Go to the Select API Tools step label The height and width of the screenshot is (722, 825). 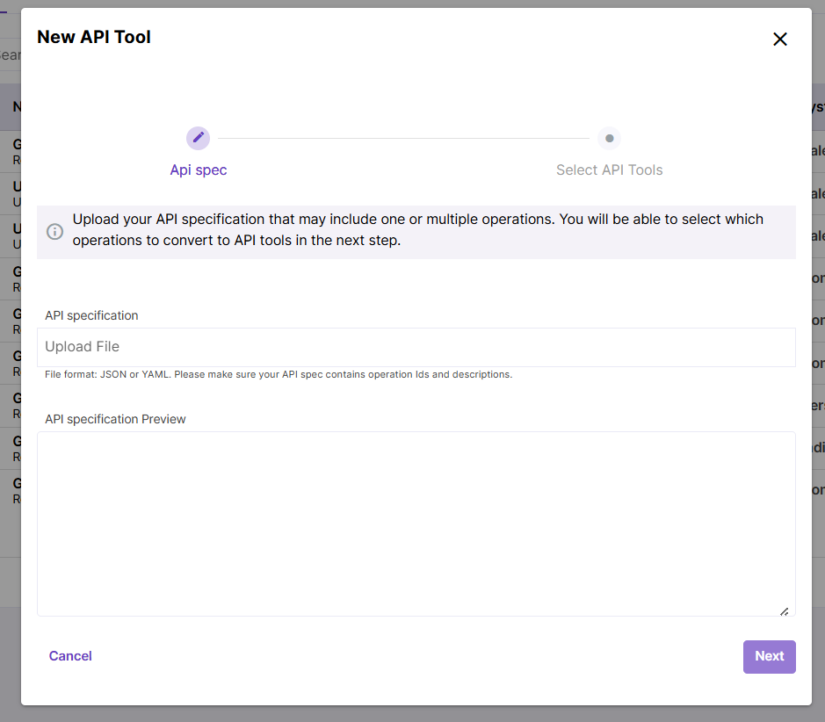click(609, 170)
